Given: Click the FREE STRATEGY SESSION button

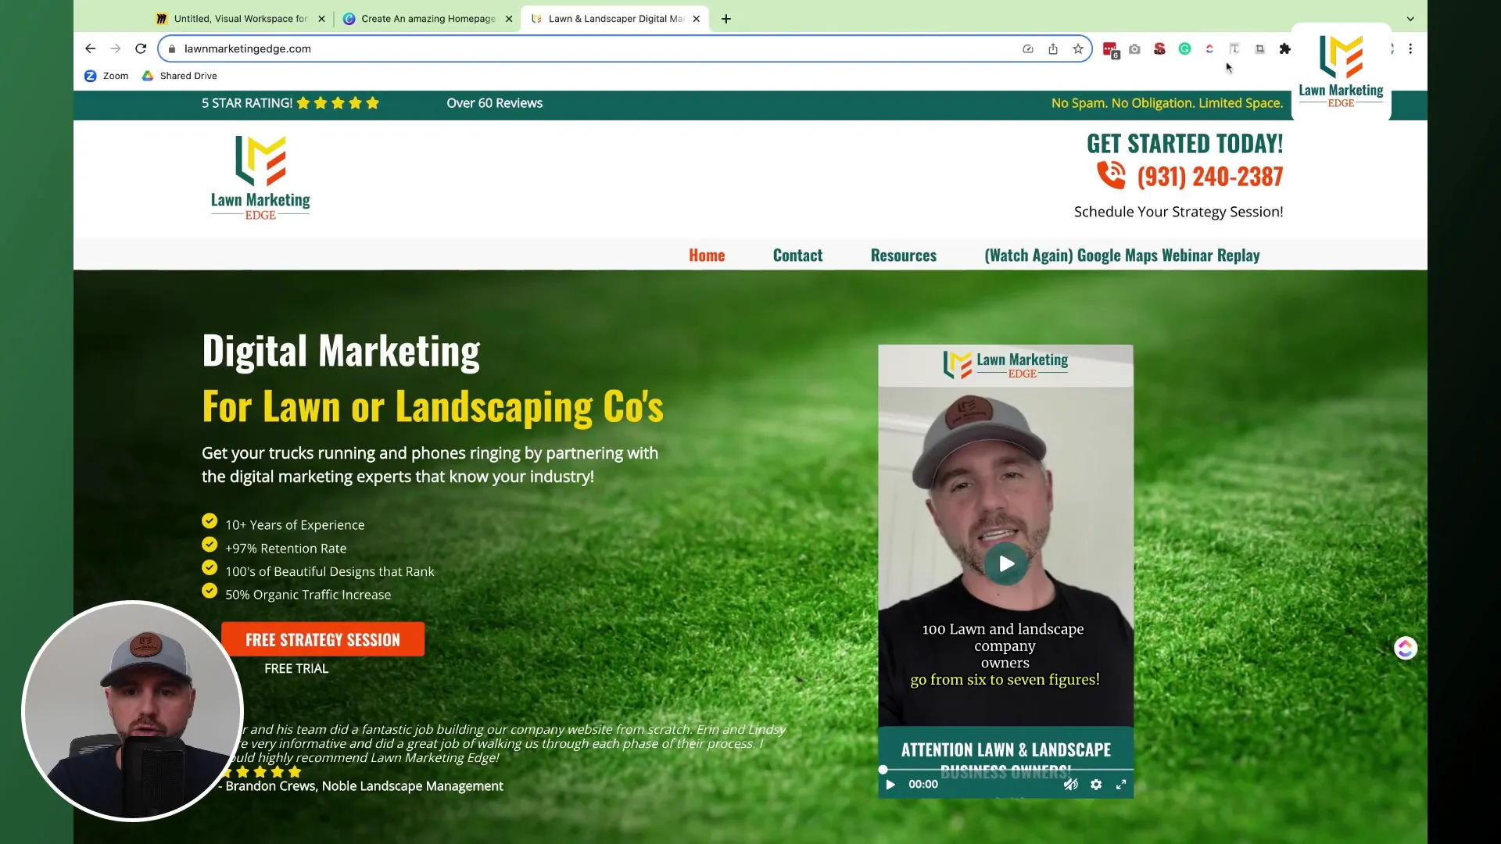Looking at the screenshot, I should click(323, 639).
